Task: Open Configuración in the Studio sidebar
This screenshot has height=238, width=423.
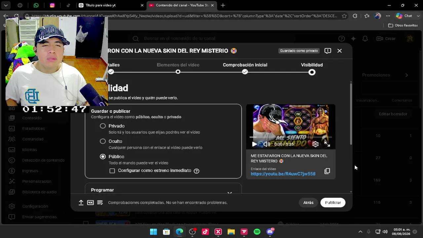Action: coord(35,206)
